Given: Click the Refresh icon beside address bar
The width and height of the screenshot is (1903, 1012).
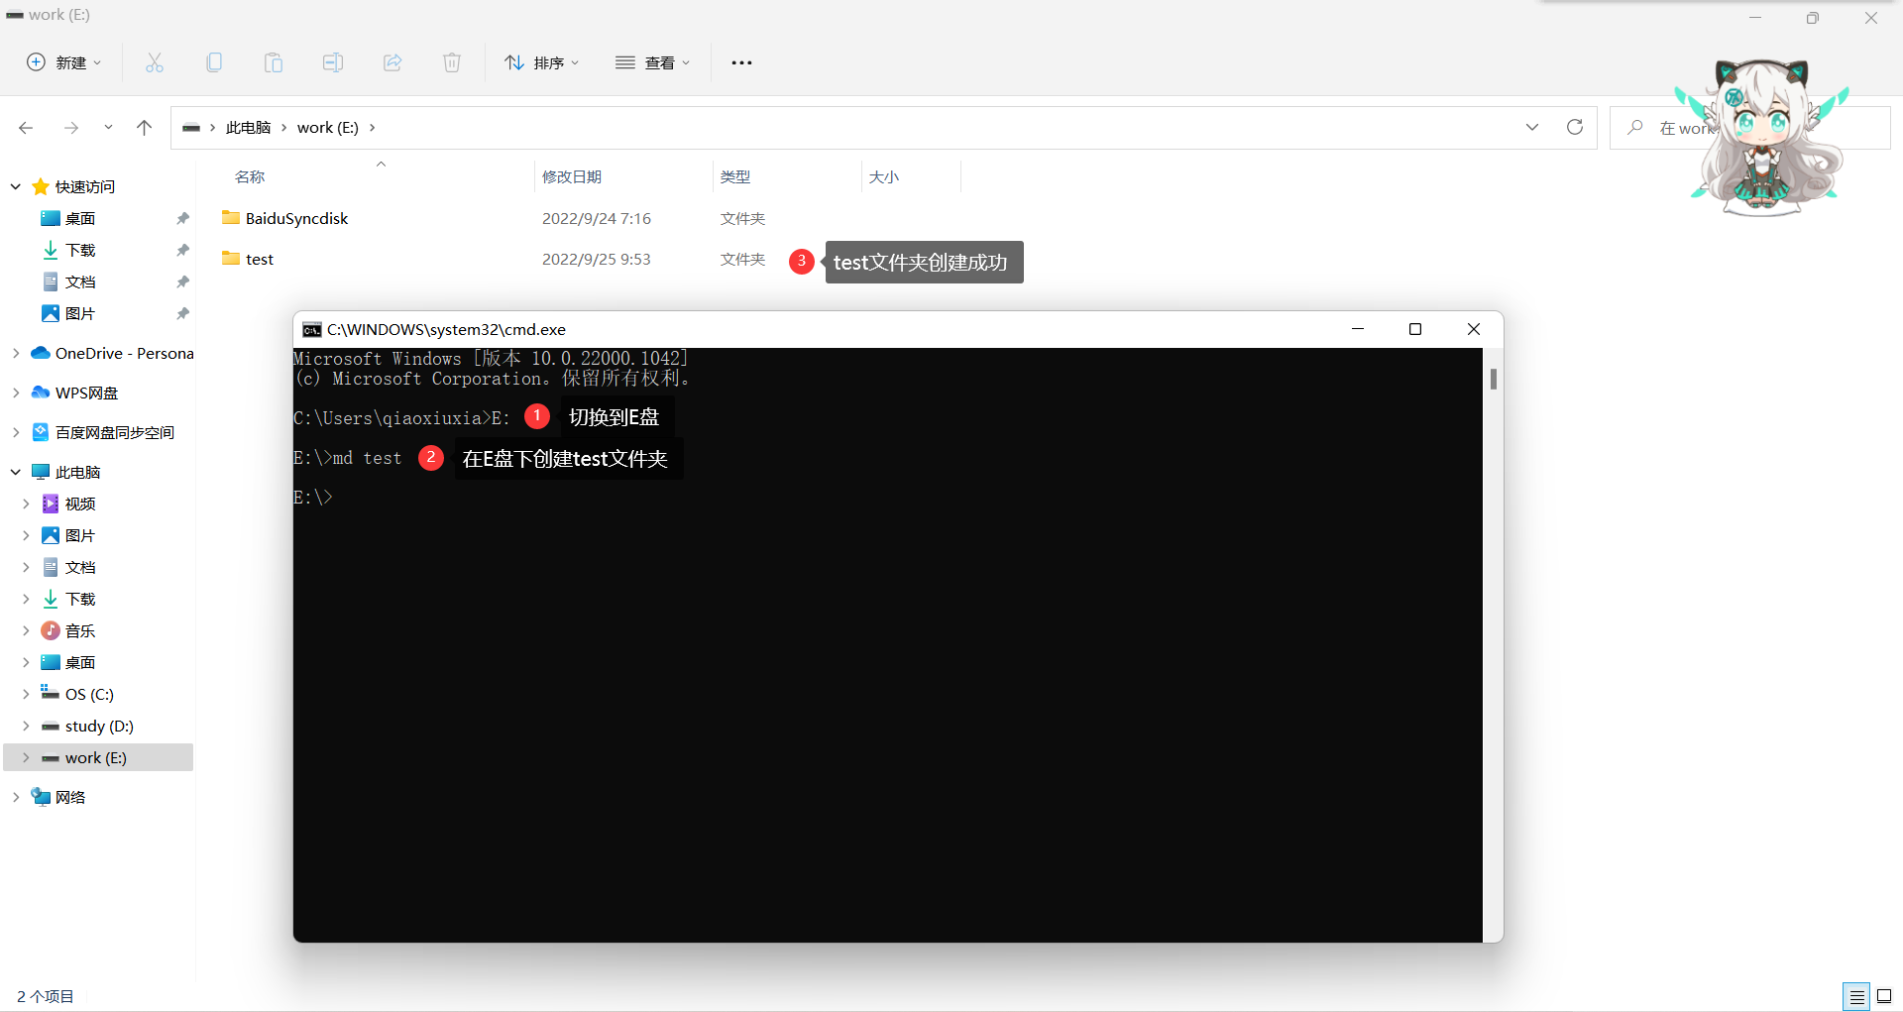Looking at the screenshot, I should (1575, 128).
